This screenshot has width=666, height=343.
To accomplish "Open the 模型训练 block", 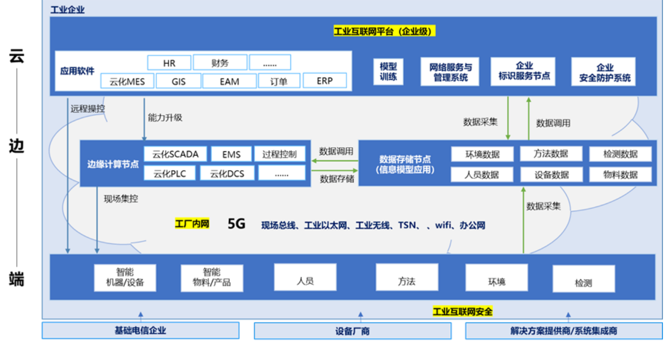I will 387,71.
